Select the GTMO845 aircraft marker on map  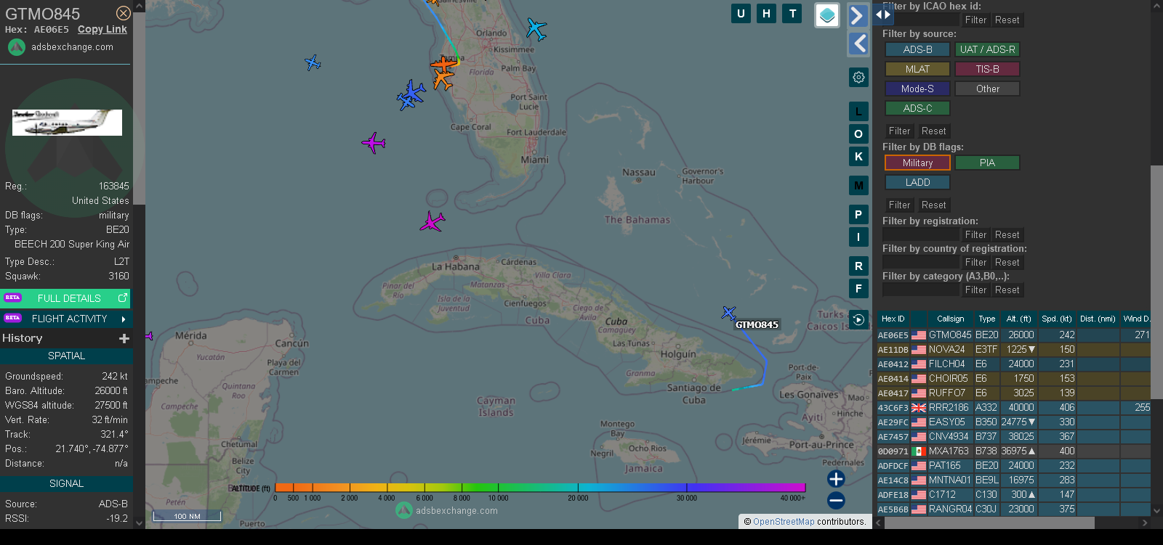pos(729,313)
